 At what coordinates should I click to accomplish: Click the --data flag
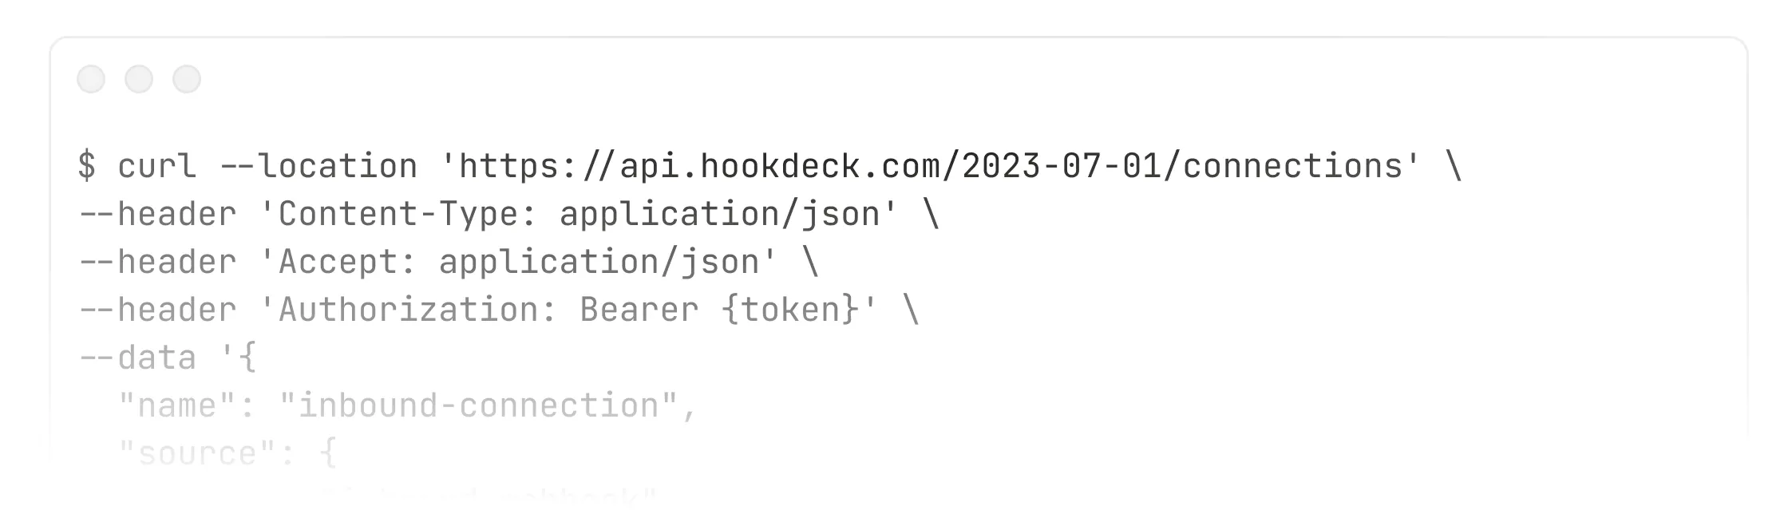137,358
